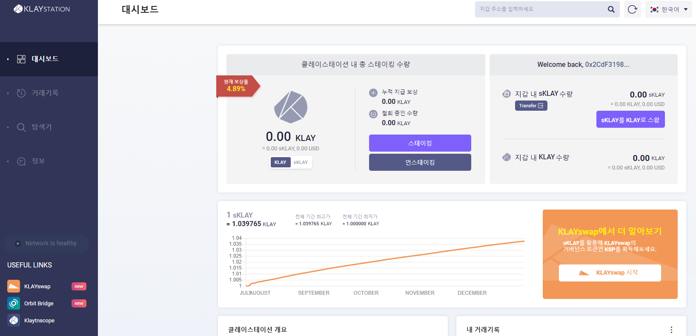This screenshot has width=696, height=336.
Task: Open the 한국어 language dropdown
Action: point(669,9)
